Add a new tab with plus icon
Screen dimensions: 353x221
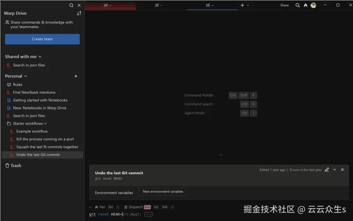(242, 5)
